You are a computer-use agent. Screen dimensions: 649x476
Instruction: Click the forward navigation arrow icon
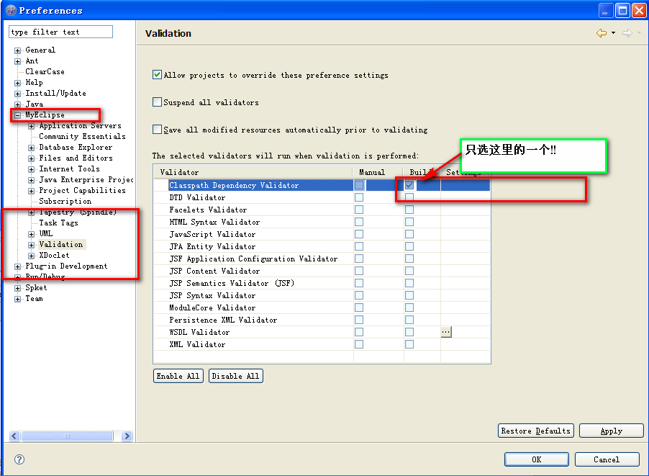click(x=627, y=33)
